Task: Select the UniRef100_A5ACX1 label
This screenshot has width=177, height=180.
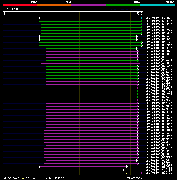Action: [x=159, y=39]
